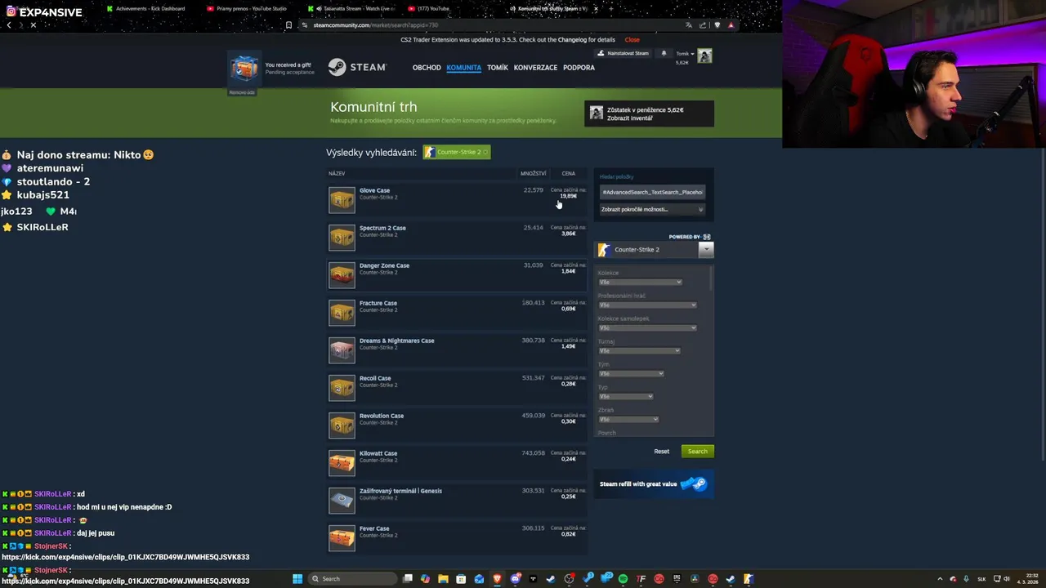
Task: Click the share icon in address bar
Action: 703,24
